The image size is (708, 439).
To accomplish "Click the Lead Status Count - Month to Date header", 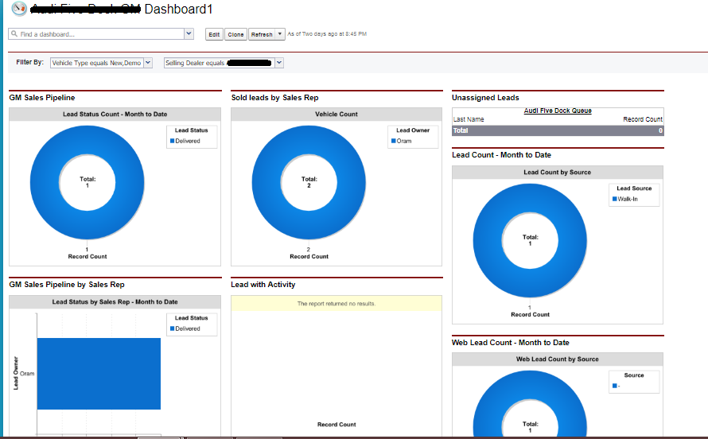I will (x=115, y=115).
